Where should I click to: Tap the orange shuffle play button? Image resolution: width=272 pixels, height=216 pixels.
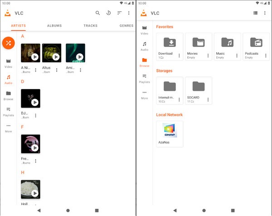8,43
